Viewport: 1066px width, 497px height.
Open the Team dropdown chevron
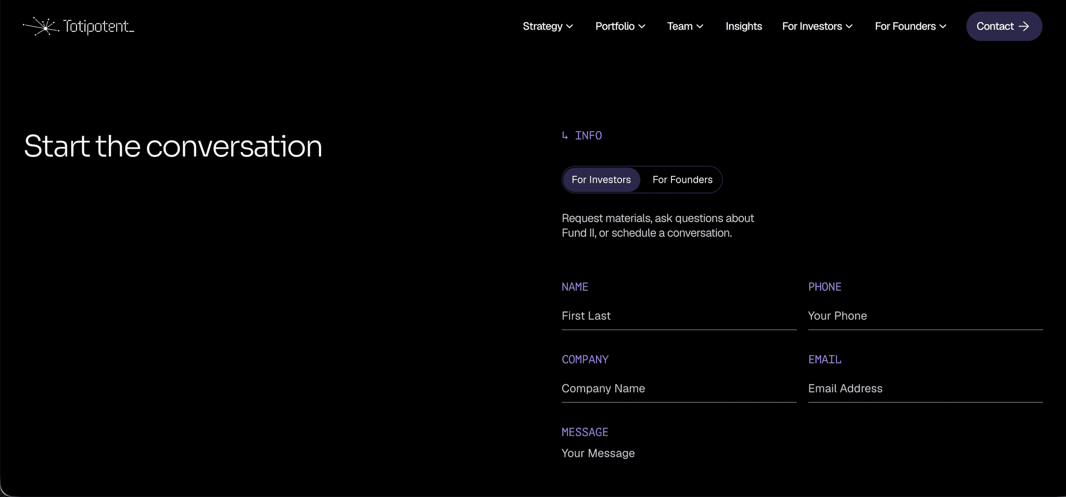tap(700, 27)
